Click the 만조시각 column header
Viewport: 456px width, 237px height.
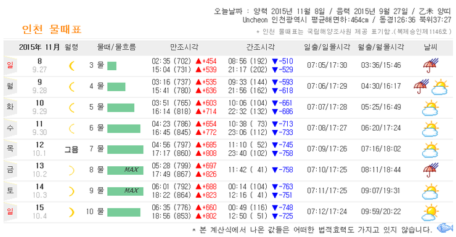184,47
